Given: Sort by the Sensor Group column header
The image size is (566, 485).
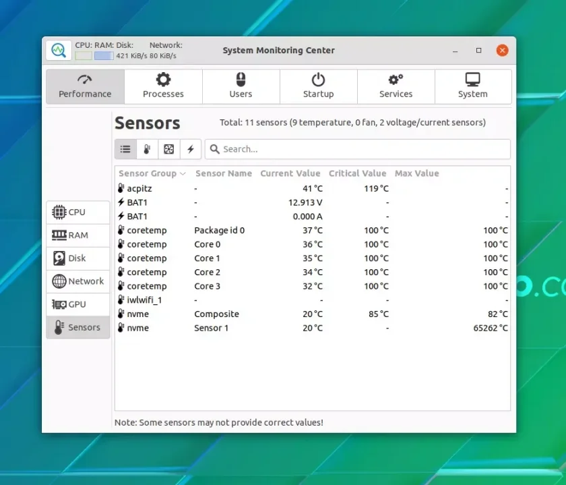Looking at the screenshot, I should pos(153,173).
